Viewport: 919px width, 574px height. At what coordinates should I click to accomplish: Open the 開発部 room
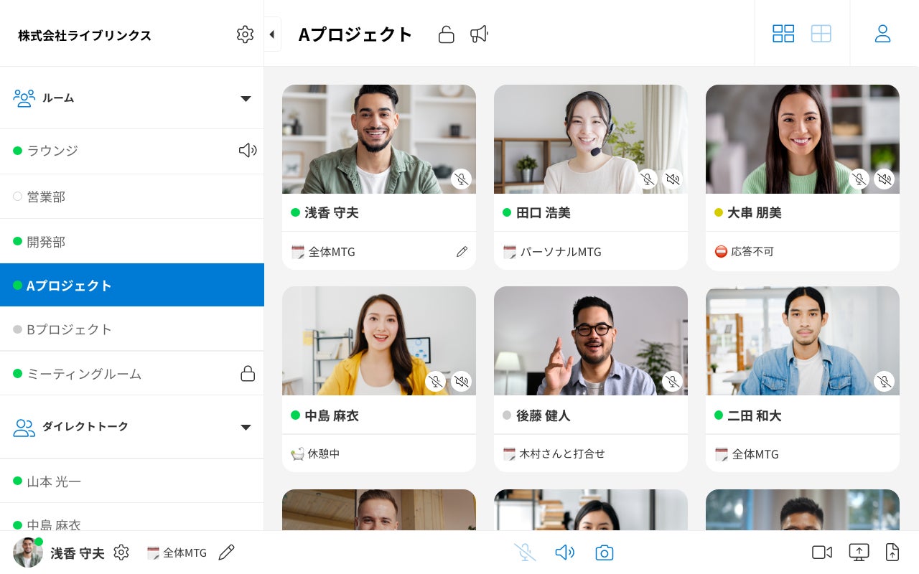[x=132, y=242]
